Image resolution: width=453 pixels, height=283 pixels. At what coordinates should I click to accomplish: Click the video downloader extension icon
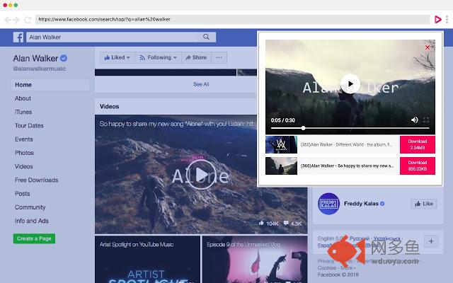(438, 19)
